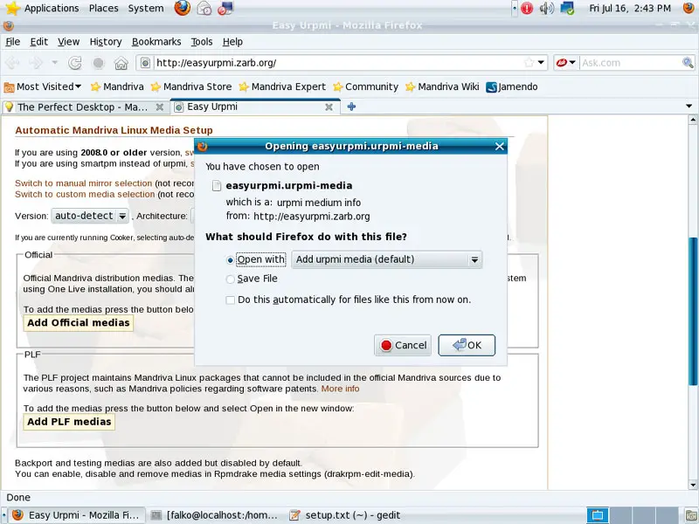The image size is (699, 524).
Task: Go to the home page icon
Action: [x=121, y=63]
